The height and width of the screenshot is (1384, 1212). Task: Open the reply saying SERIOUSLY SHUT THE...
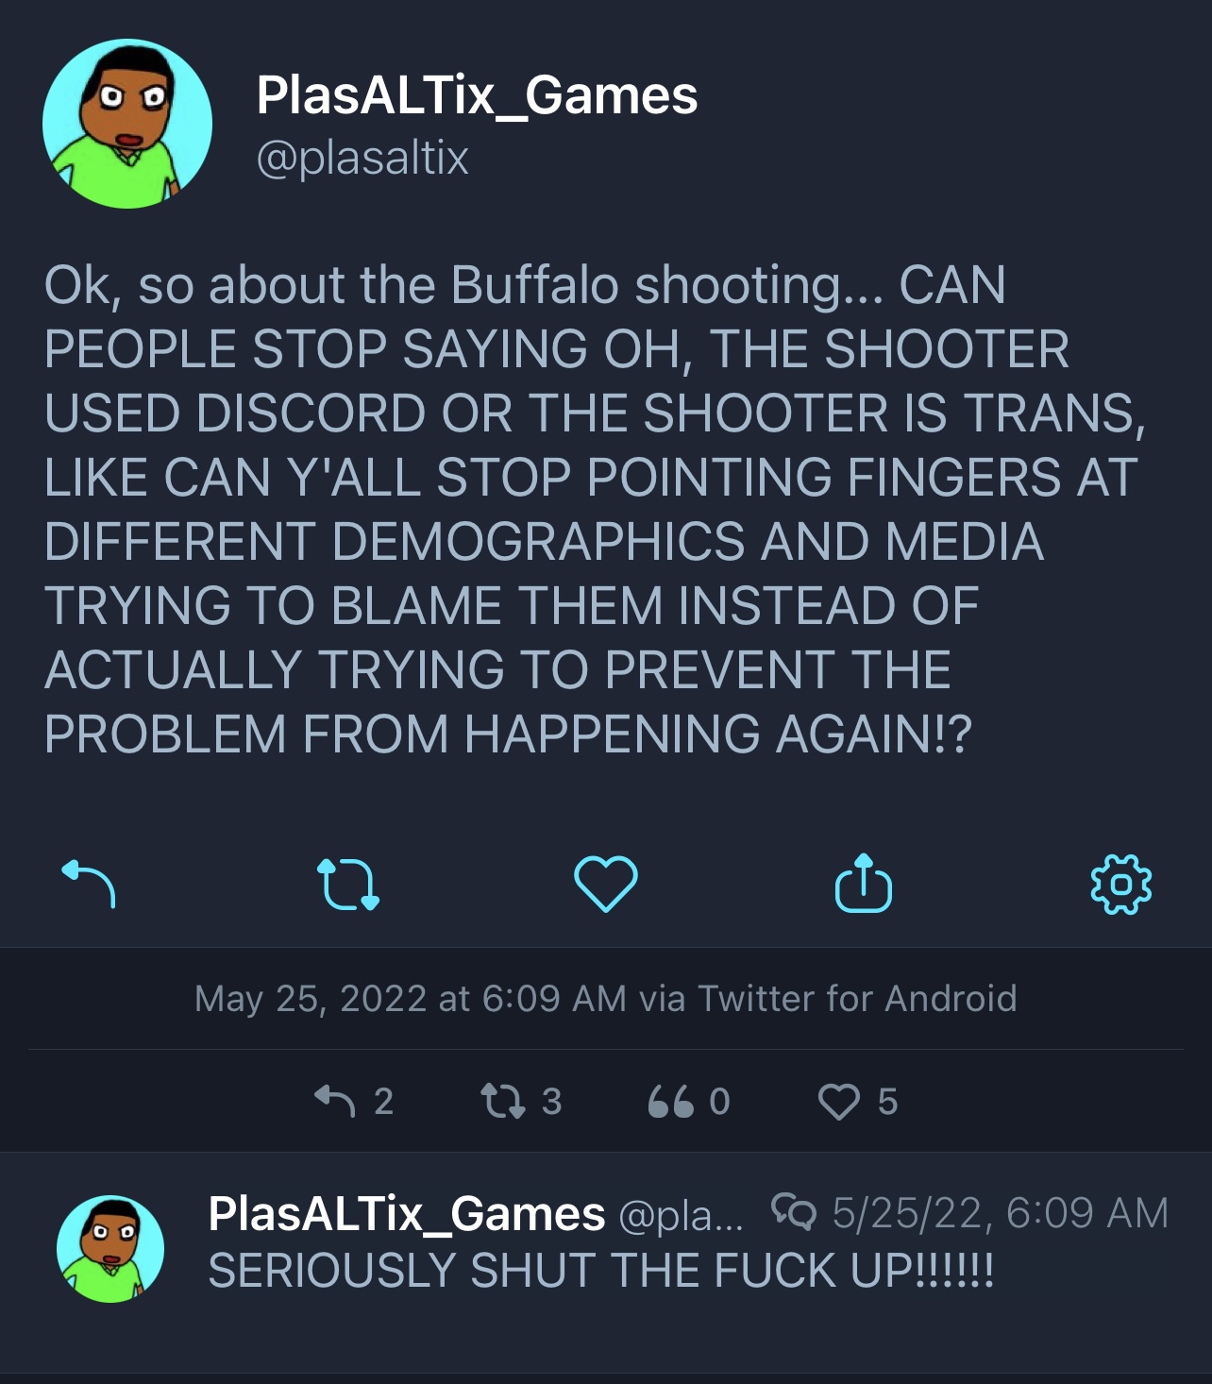[601, 1270]
